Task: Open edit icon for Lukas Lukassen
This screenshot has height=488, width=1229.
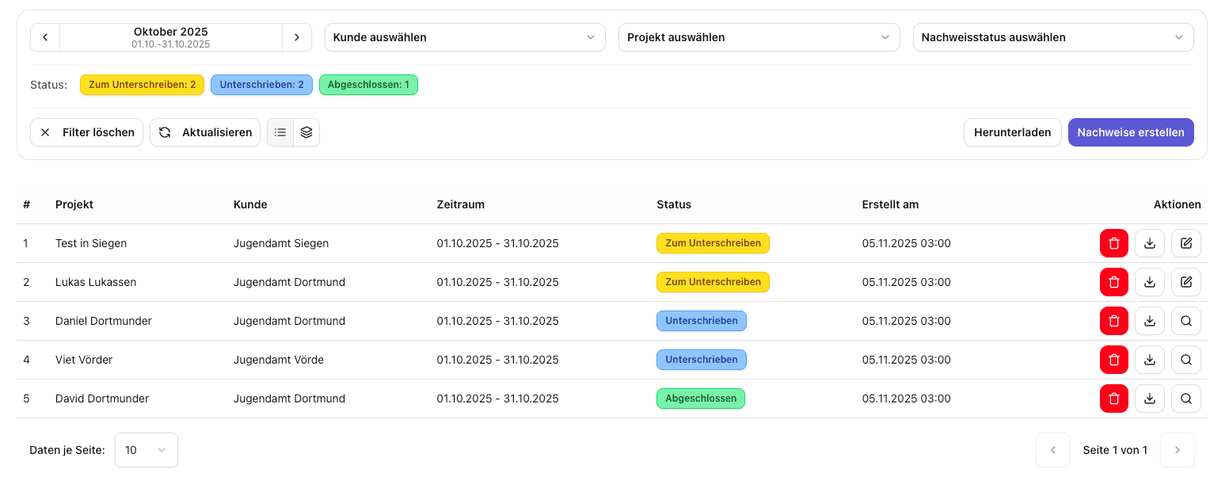Action: click(x=1185, y=282)
